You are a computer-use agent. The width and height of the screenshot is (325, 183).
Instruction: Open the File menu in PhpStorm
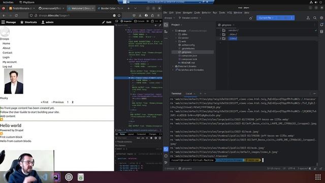(x=165, y=13)
